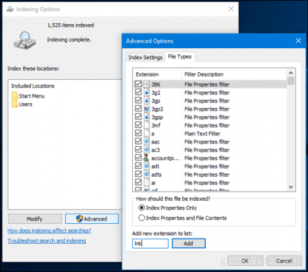Select Index Properties Only radio button
308x272 pixels.
click(141, 207)
